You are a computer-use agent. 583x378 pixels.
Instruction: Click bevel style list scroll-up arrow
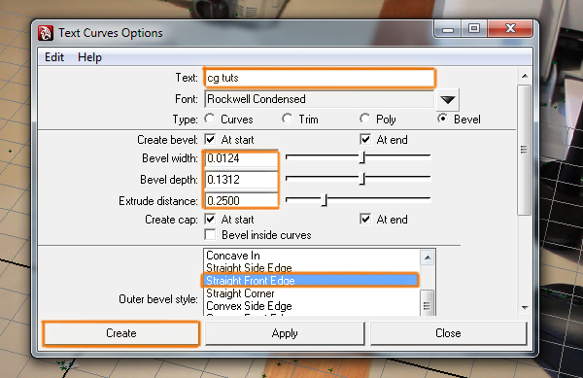click(428, 258)
